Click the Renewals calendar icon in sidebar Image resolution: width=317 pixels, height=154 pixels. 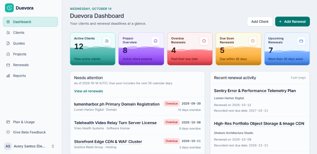(8, 65)
